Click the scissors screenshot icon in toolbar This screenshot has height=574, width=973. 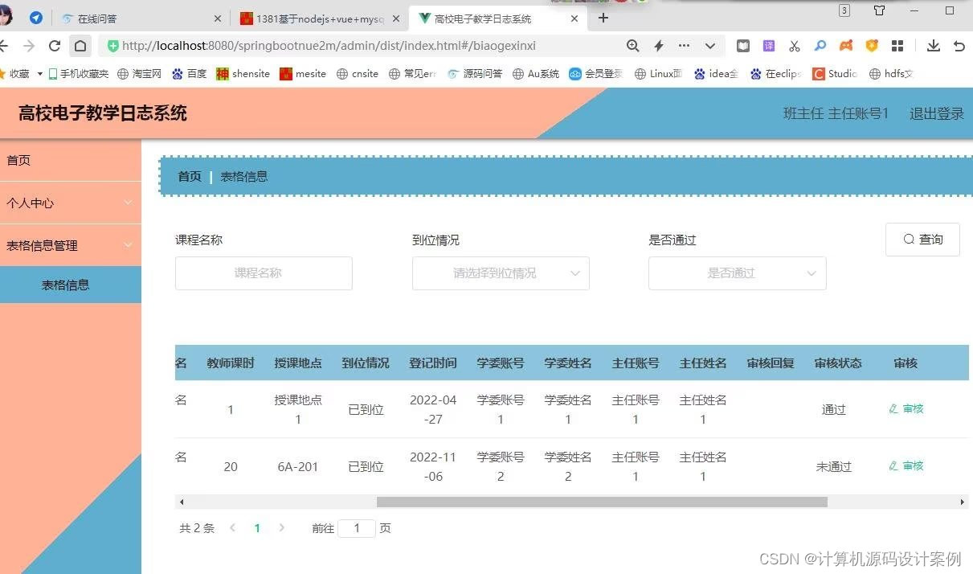point(794,46)
